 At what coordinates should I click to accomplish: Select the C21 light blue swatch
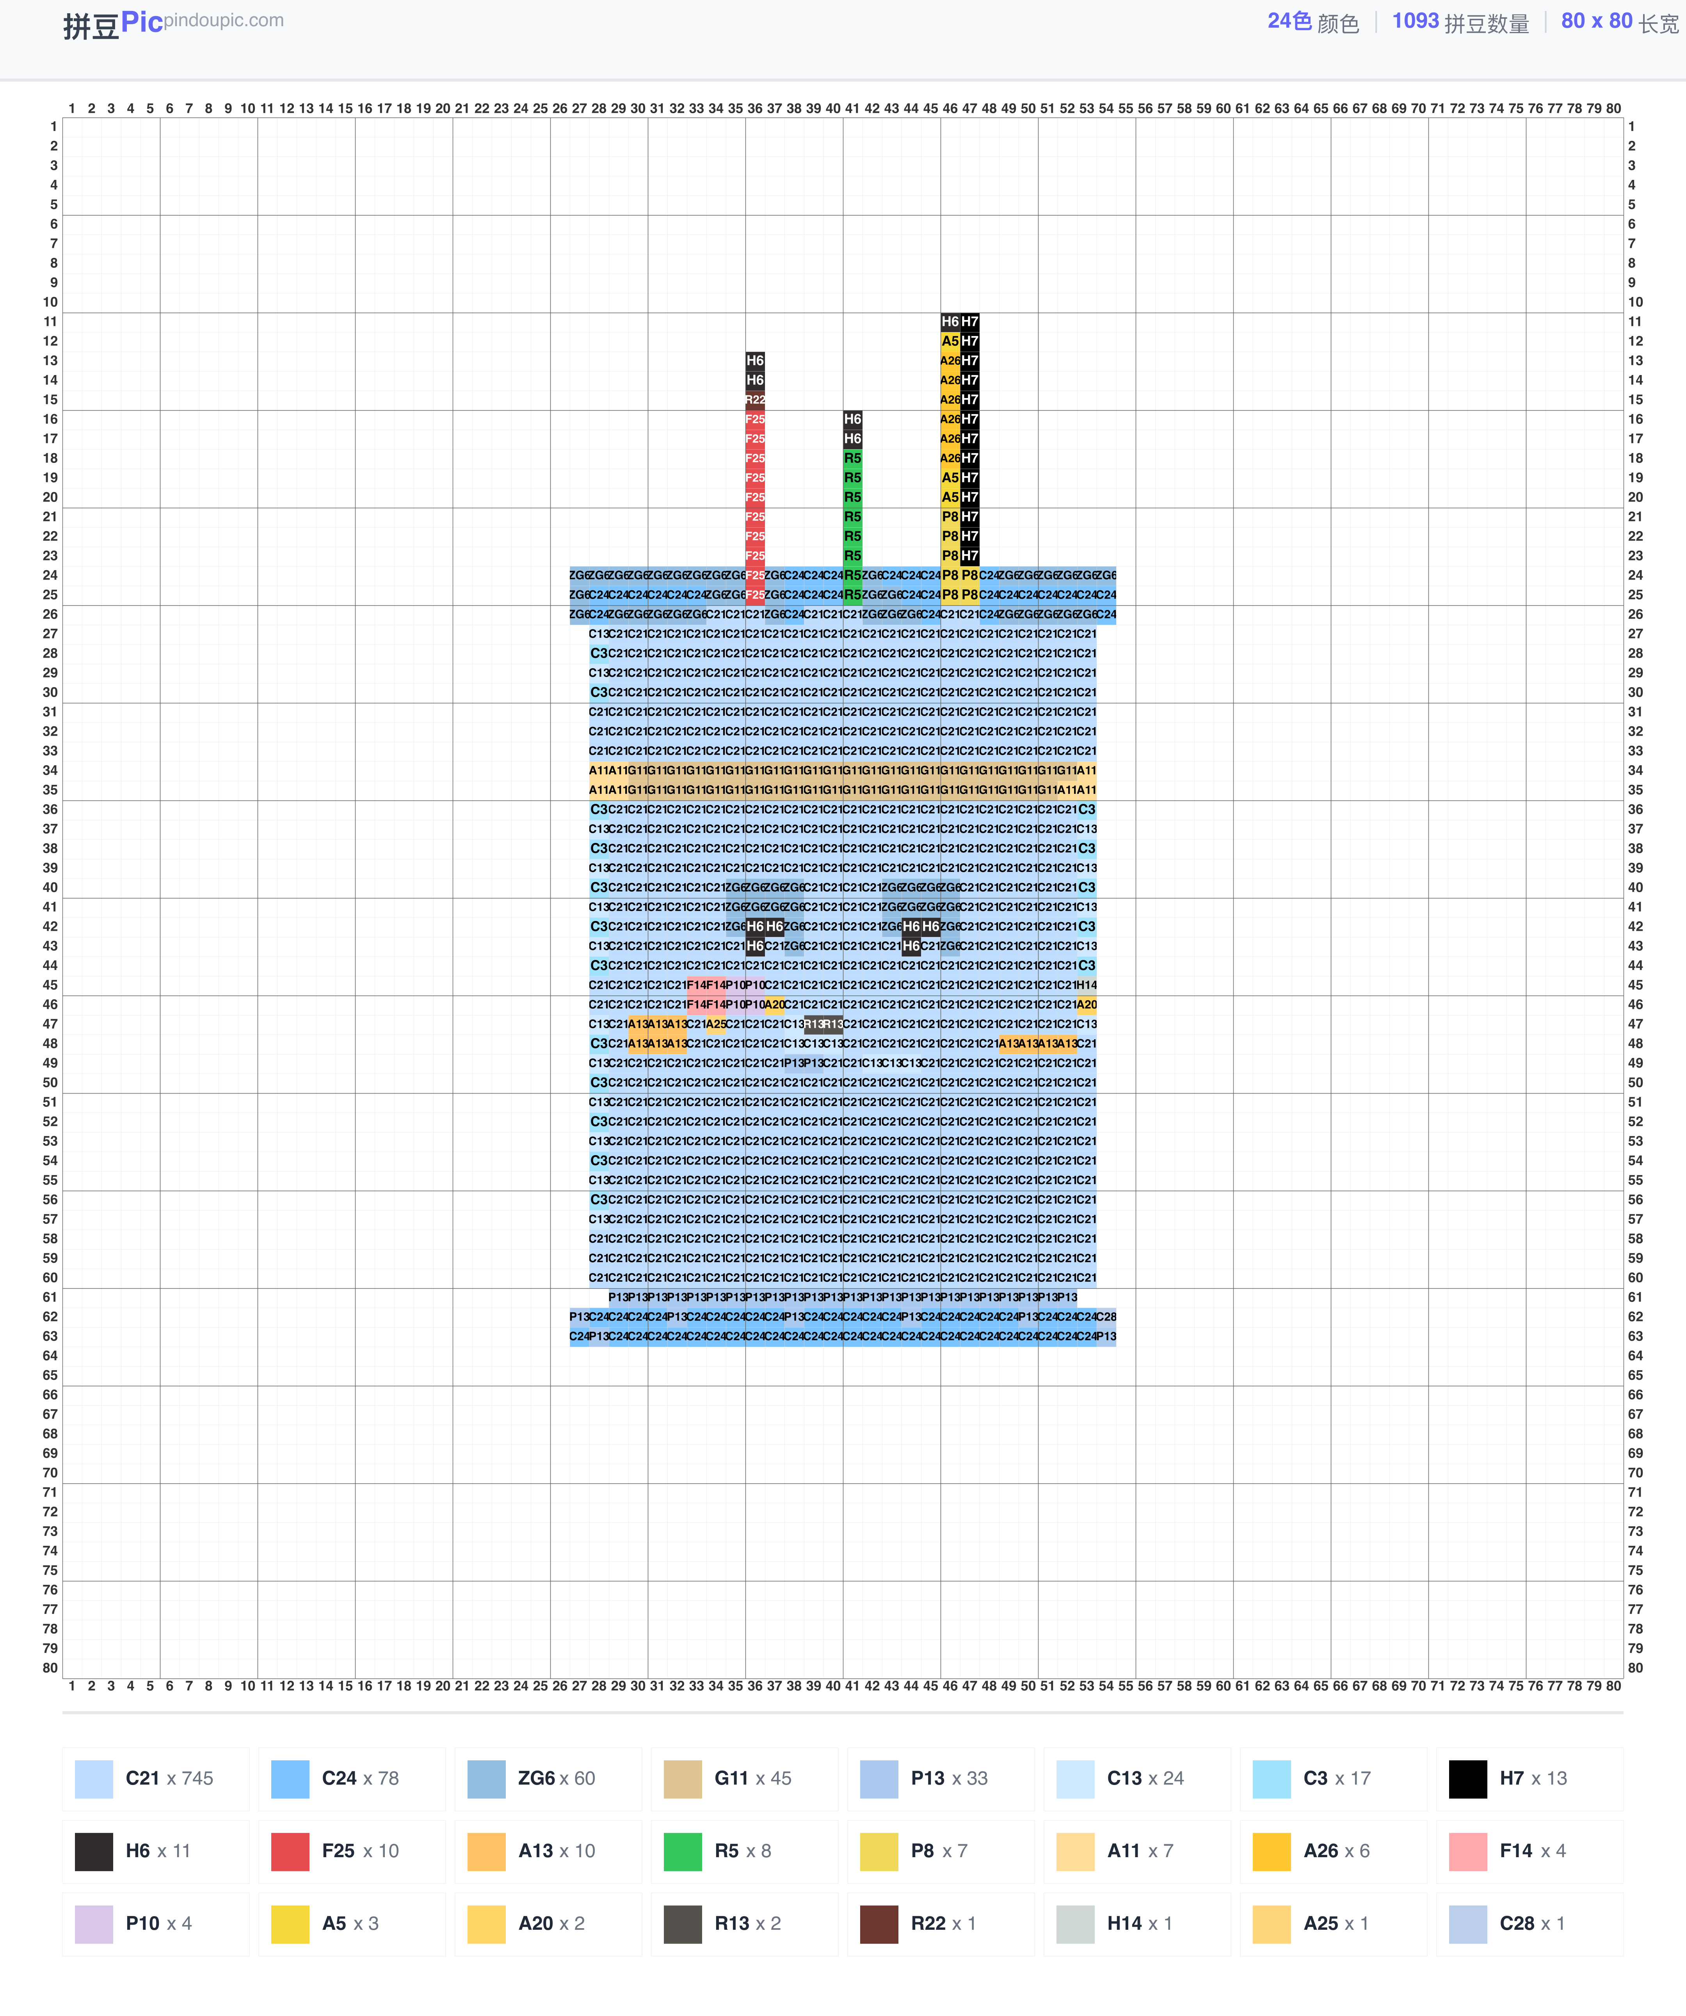(x=94, y=1779)
